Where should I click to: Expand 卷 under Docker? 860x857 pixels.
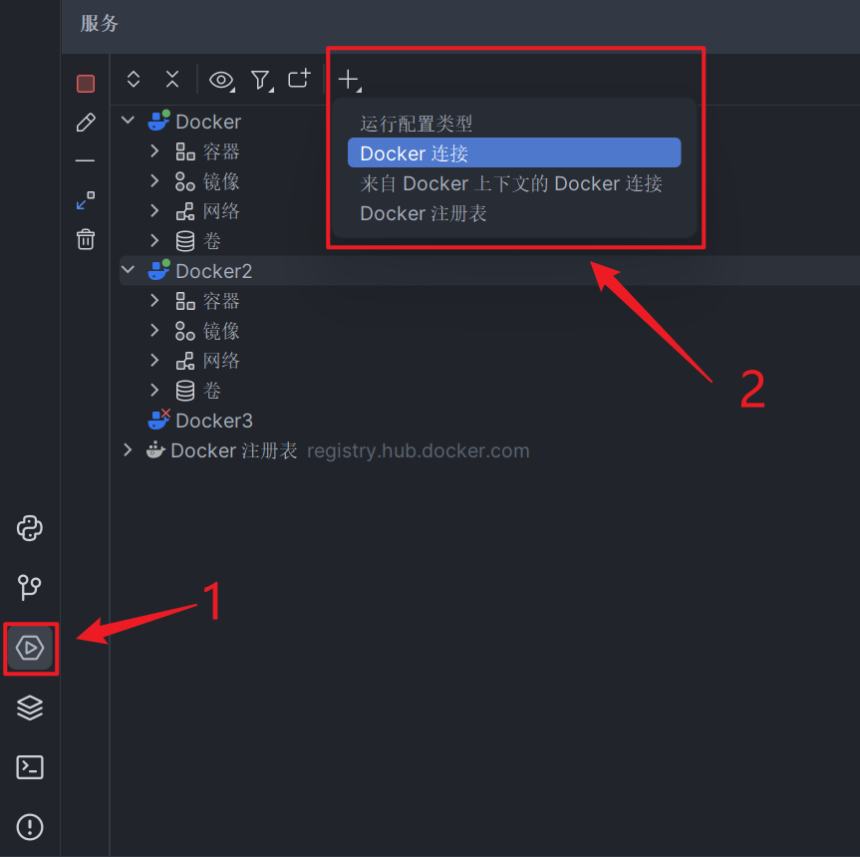click(154, 240)
